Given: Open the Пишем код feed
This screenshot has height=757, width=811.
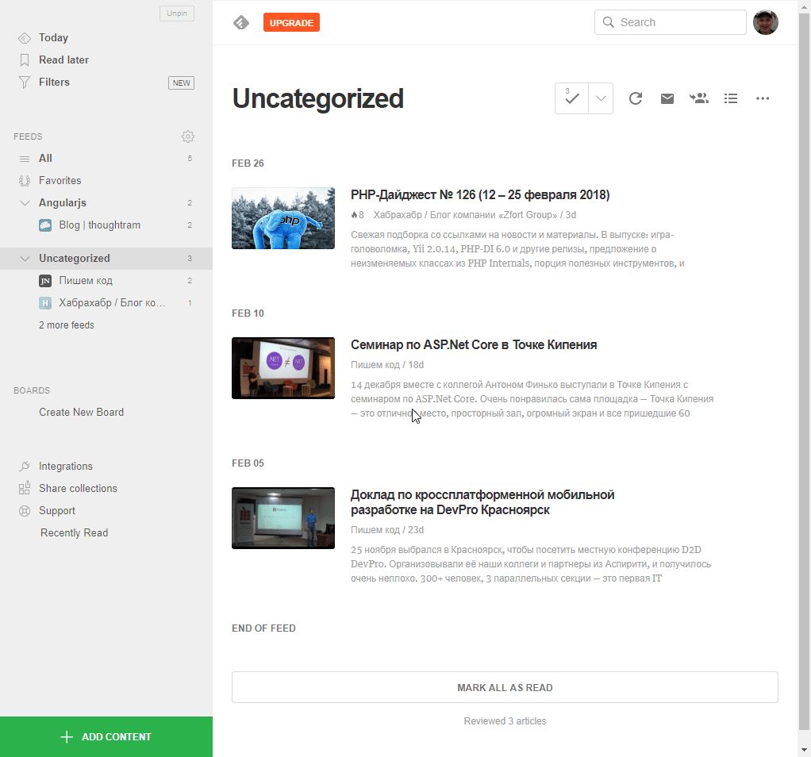Looking at the screenshot, I should 86,280.
